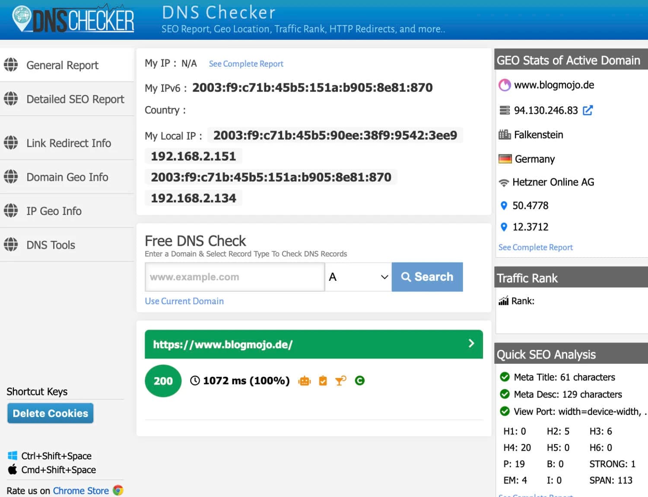Open the General Report tab
Screen dimensions: 648x497
[62, 65]
